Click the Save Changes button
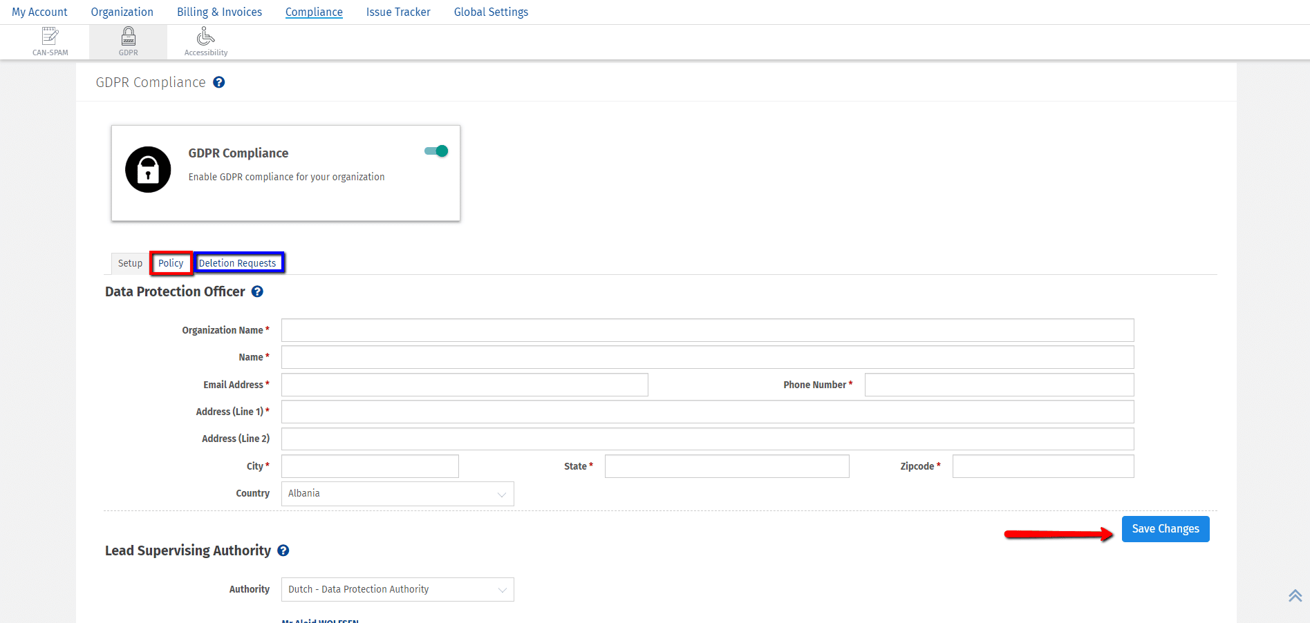The image size is (1310, 623). [1165, 529]
